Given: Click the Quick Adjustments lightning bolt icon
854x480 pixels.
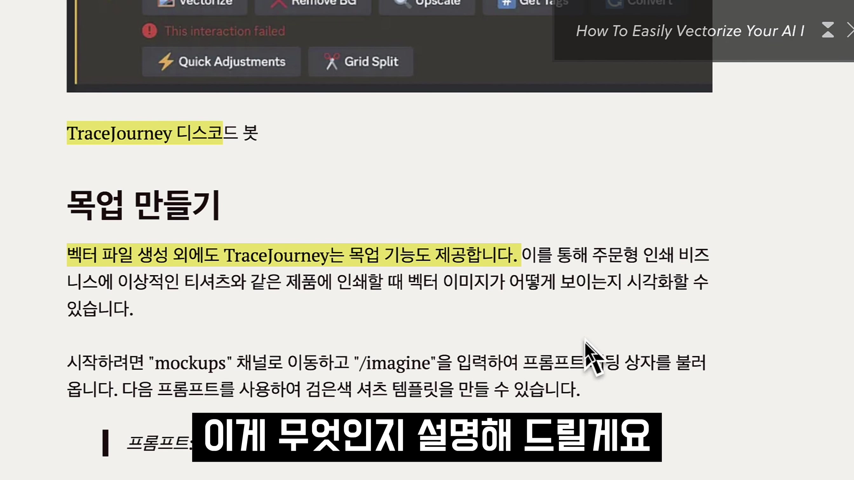Looking at the screenshot, I should [166, 62].
